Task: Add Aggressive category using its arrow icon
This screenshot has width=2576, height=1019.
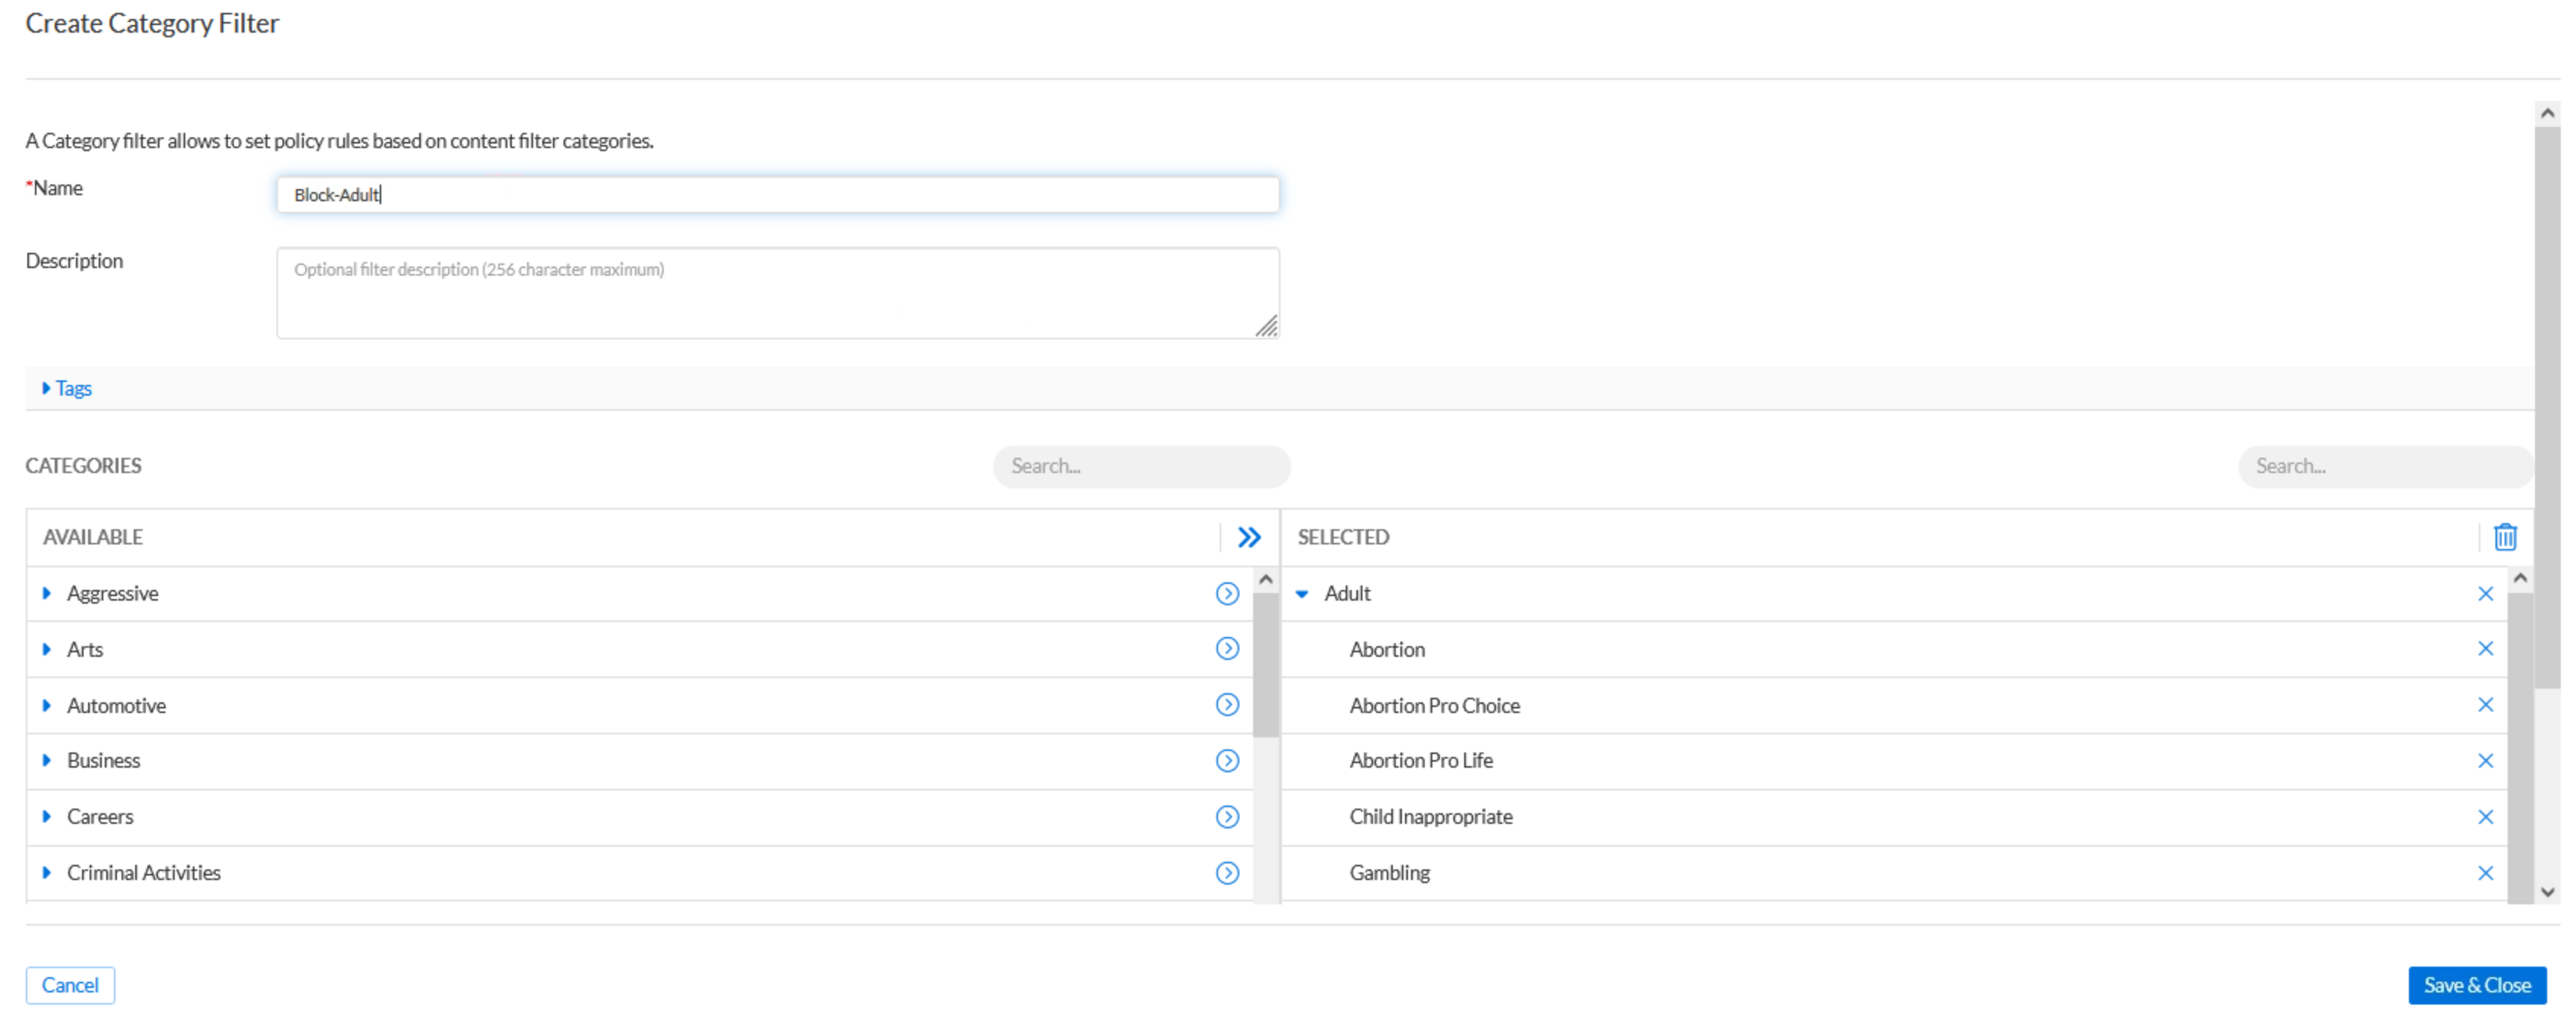Action: [x=1227, y=593]
